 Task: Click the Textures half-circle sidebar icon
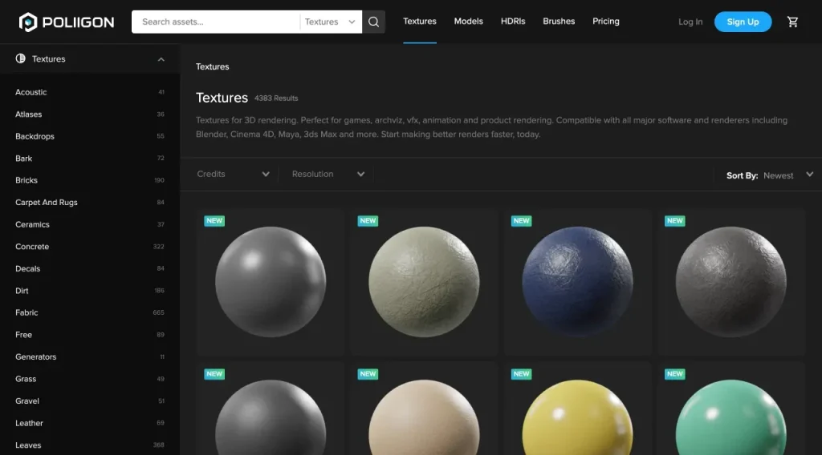tap(21, 58)
